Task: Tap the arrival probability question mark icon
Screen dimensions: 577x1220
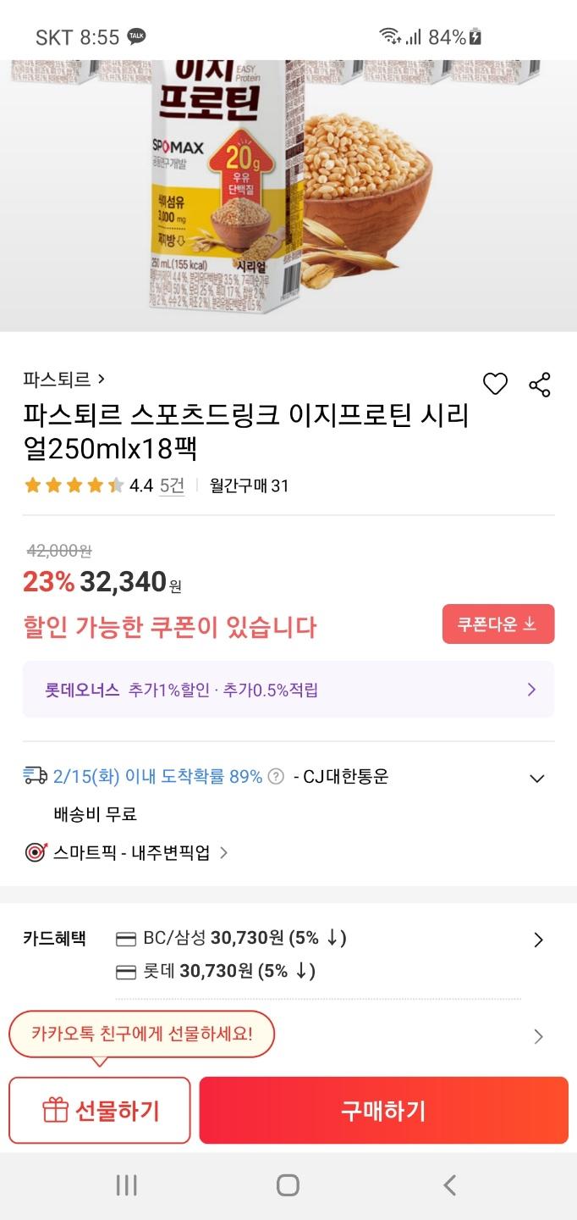Action: point(276,776)
